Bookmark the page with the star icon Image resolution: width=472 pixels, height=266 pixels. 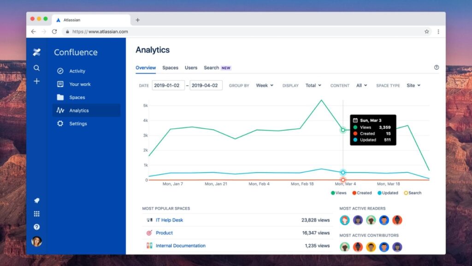(426, 31)
